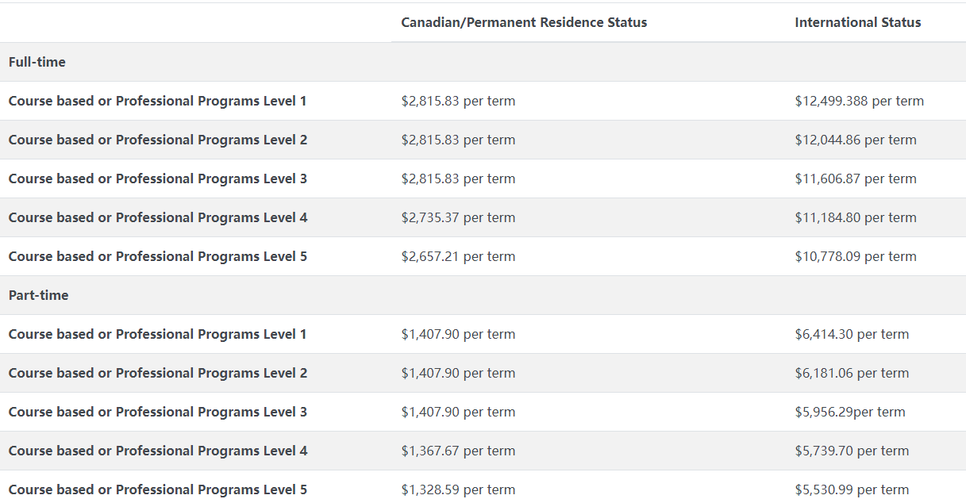Image resolution: width=966 pixels, height=499 pixels.
Task: Click the $1,328.59 per term cell
Action: 458,489
